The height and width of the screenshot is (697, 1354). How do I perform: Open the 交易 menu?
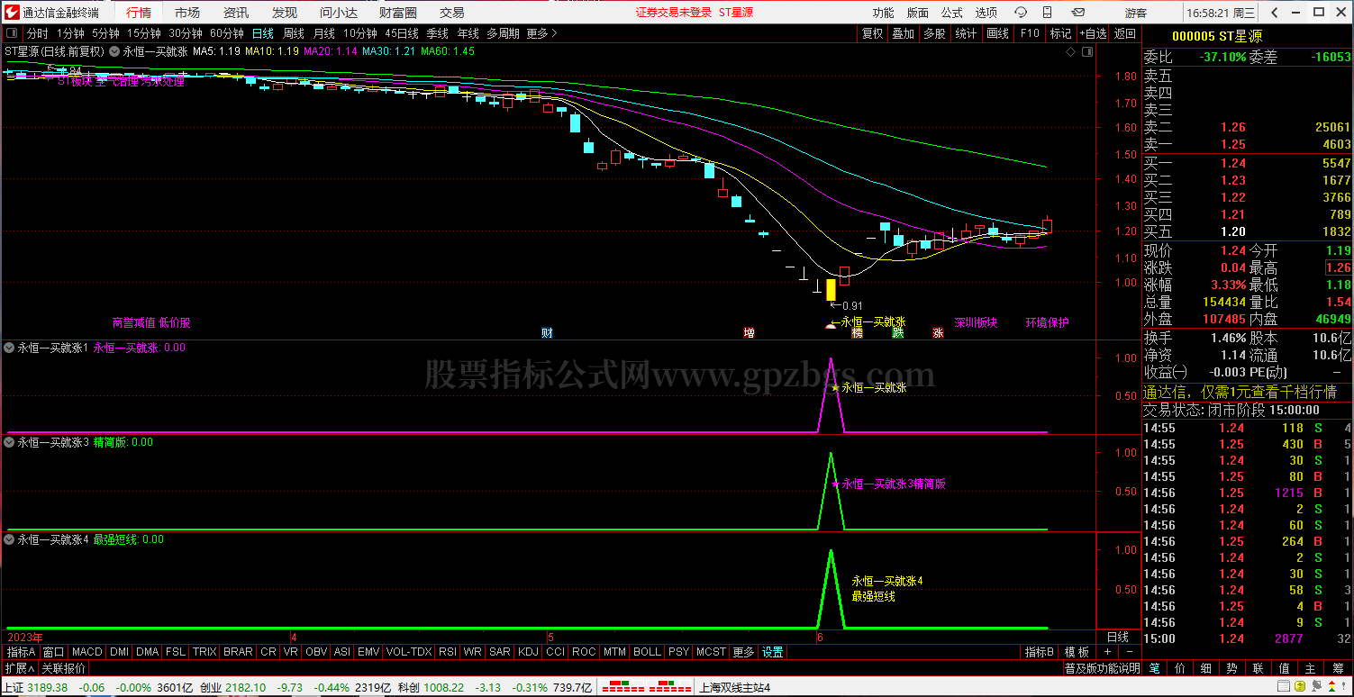[x=452, y=13]
